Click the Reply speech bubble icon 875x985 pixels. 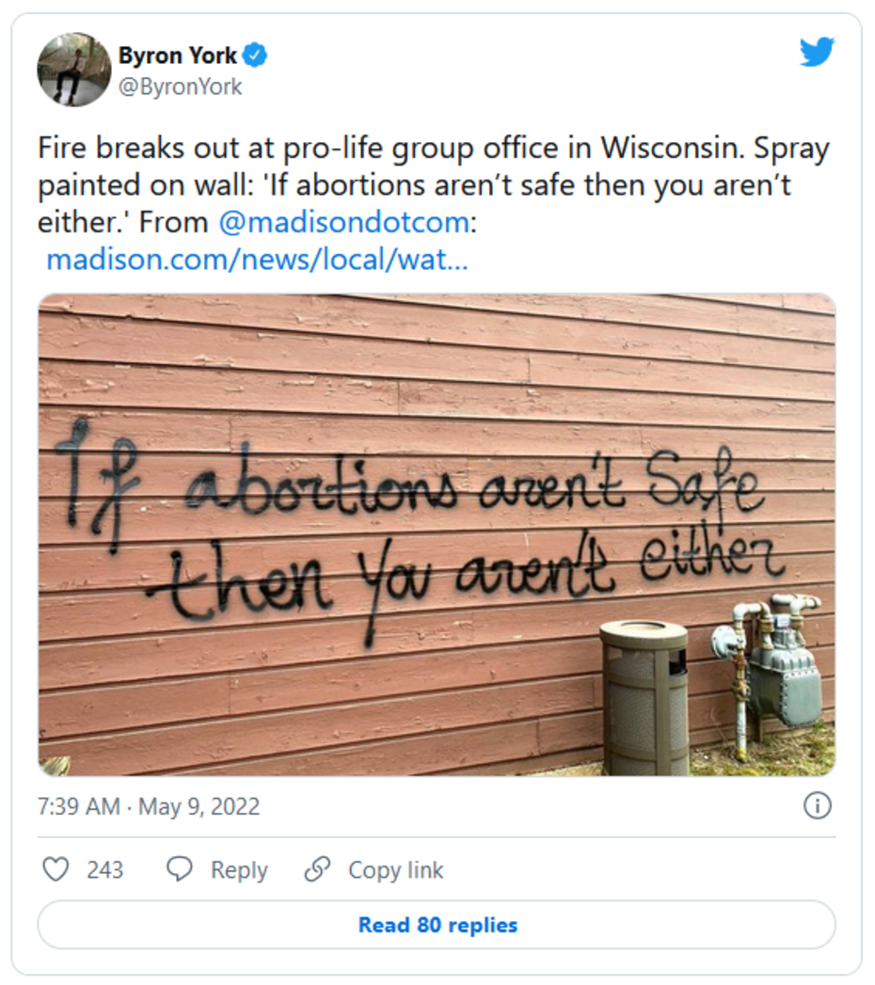click(179, 869)
